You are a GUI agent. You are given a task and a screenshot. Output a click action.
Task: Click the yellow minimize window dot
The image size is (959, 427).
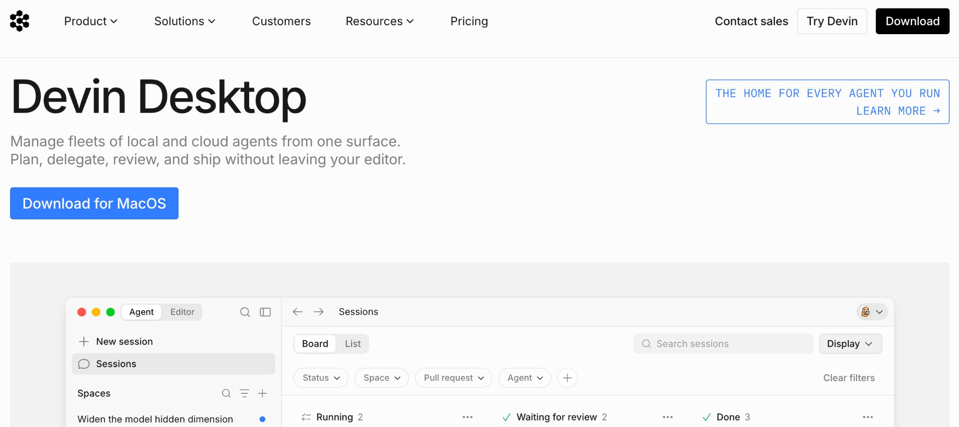click(x=96, y=312)
